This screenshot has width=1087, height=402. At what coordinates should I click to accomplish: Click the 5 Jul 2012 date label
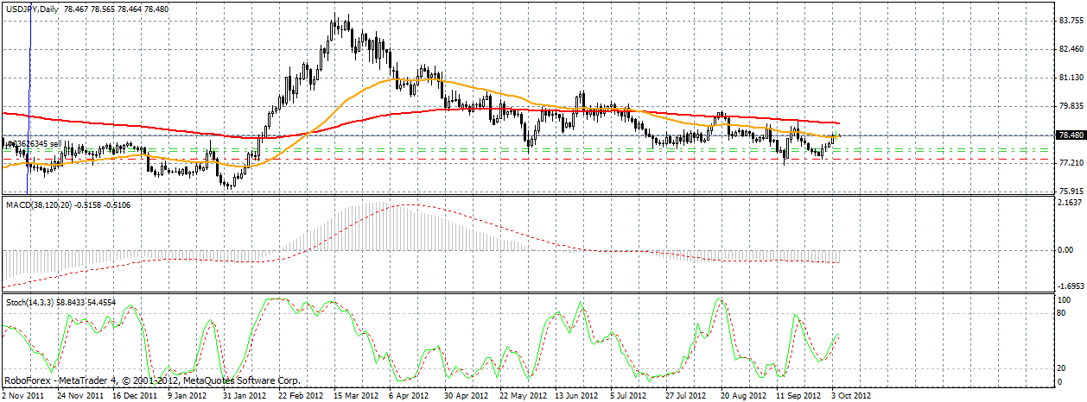pyautogui.click(x=630, y=396)
